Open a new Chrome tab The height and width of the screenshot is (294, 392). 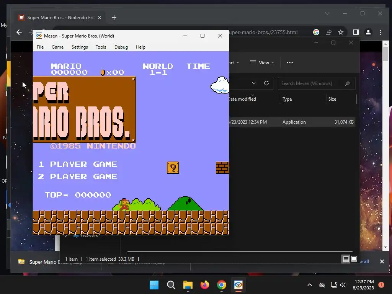pos(114,18)
